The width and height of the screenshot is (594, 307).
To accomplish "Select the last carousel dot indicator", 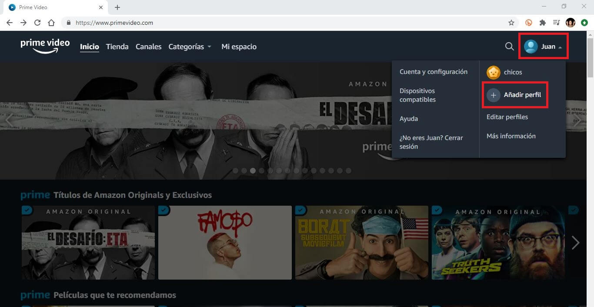I will tap(348, 170).
